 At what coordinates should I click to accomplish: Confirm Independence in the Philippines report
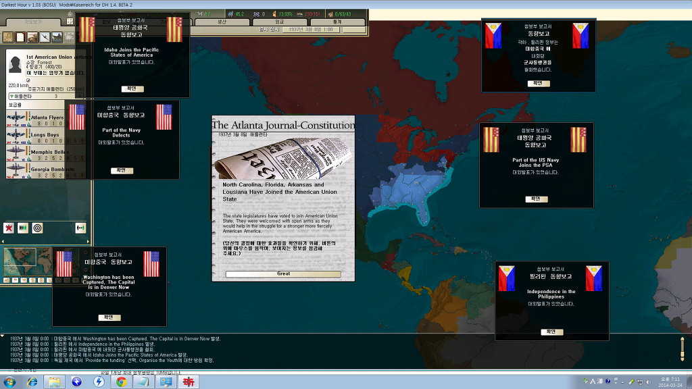[551, 332]
